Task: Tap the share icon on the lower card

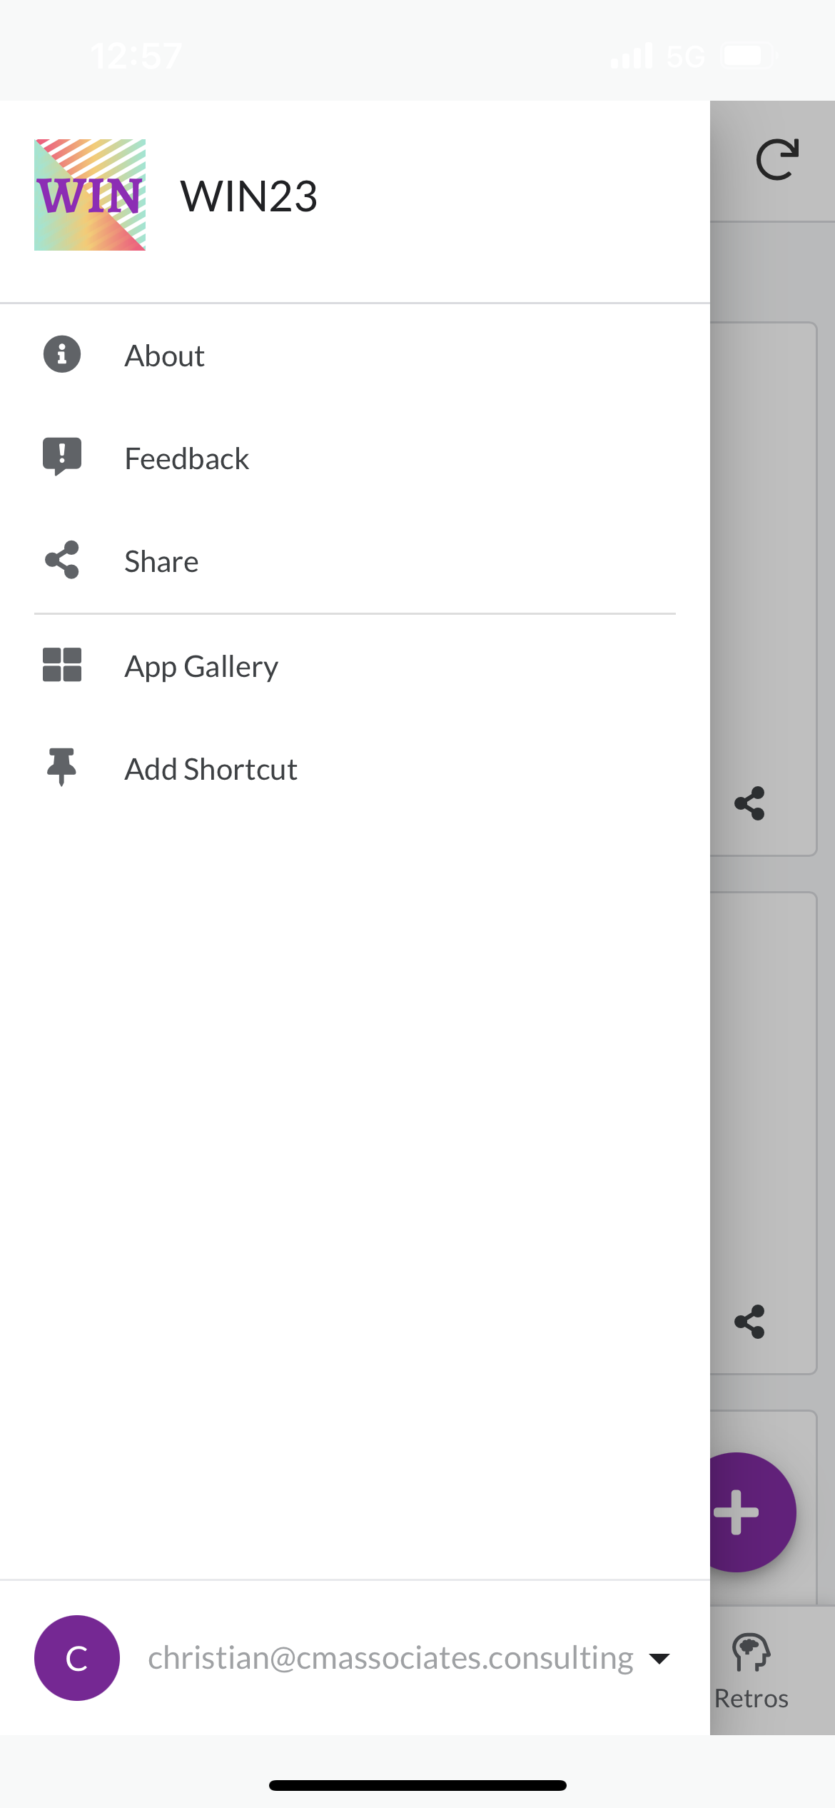Action: tap(749, 1322)
